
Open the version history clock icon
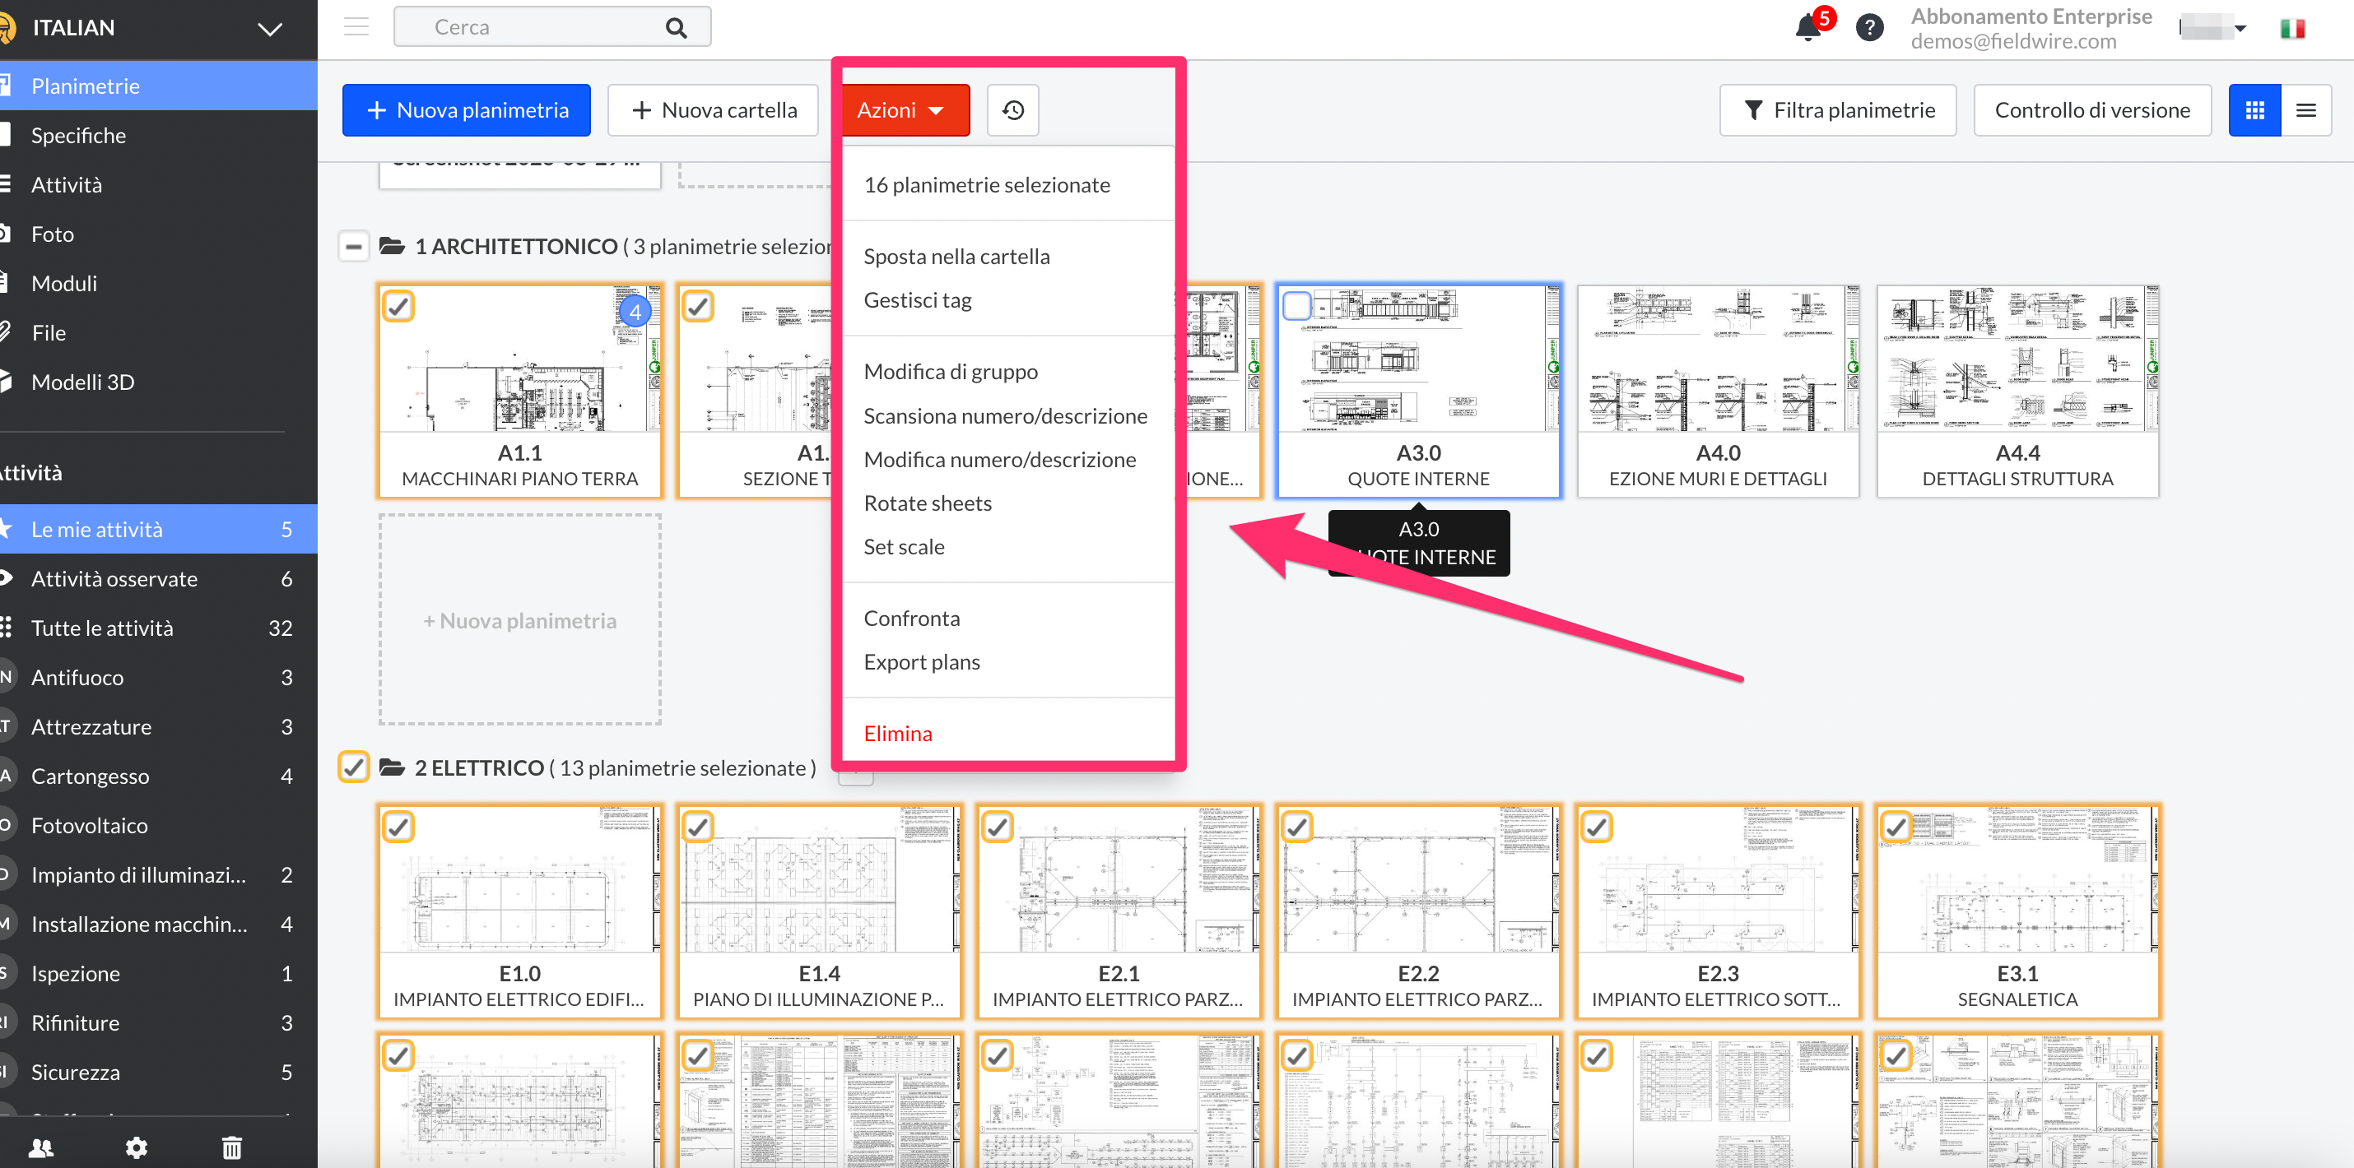1012,110
